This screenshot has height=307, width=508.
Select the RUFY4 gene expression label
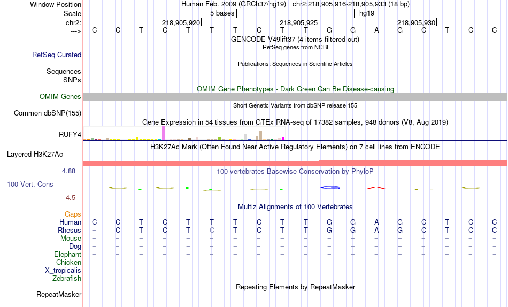pos(70,134)
